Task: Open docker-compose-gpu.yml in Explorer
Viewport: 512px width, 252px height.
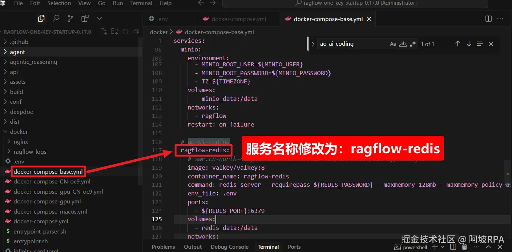Action: tap(71, 201)
